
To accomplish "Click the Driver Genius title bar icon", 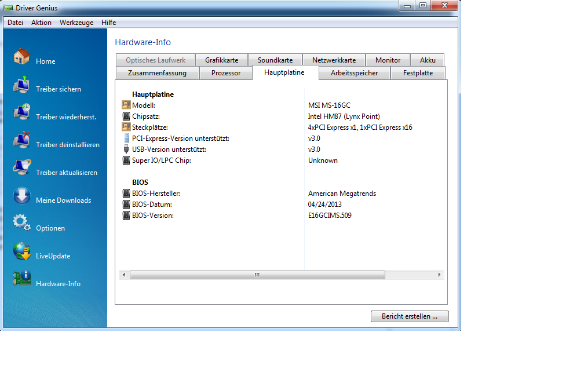I will tap(8, 8).
